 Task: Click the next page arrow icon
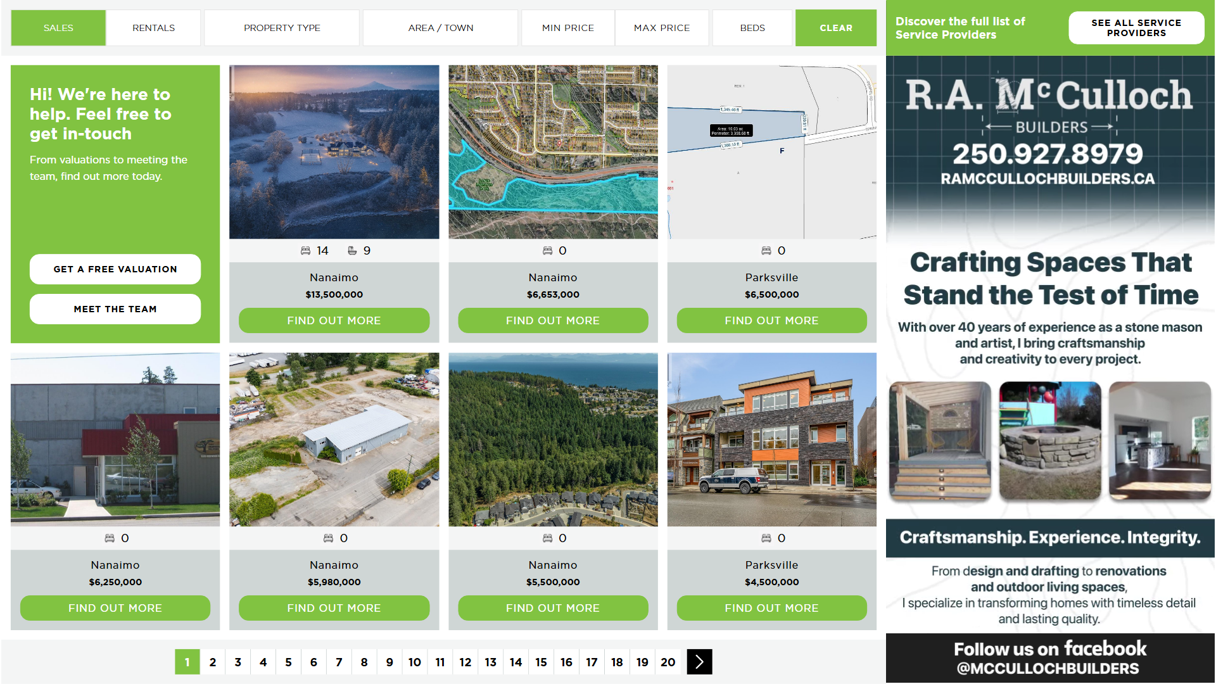(x=699, y=662)
